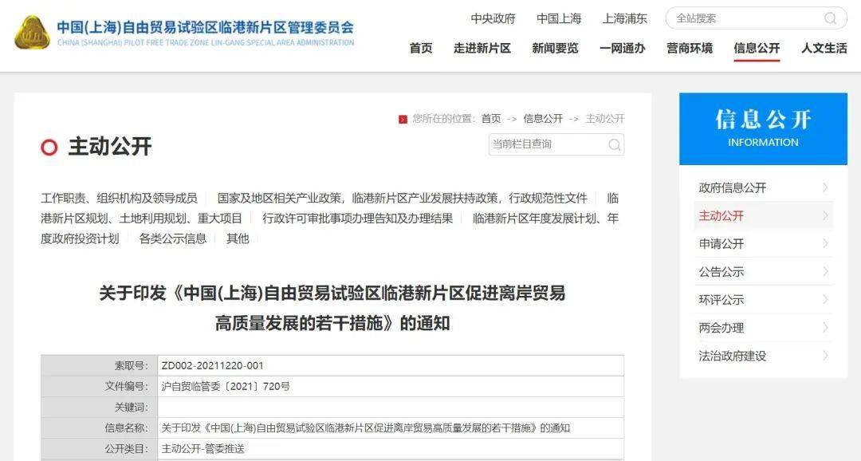This screenshot has width=861, height=461.
Task: Open the 中央政府 top link
Action: click(493, 18)
